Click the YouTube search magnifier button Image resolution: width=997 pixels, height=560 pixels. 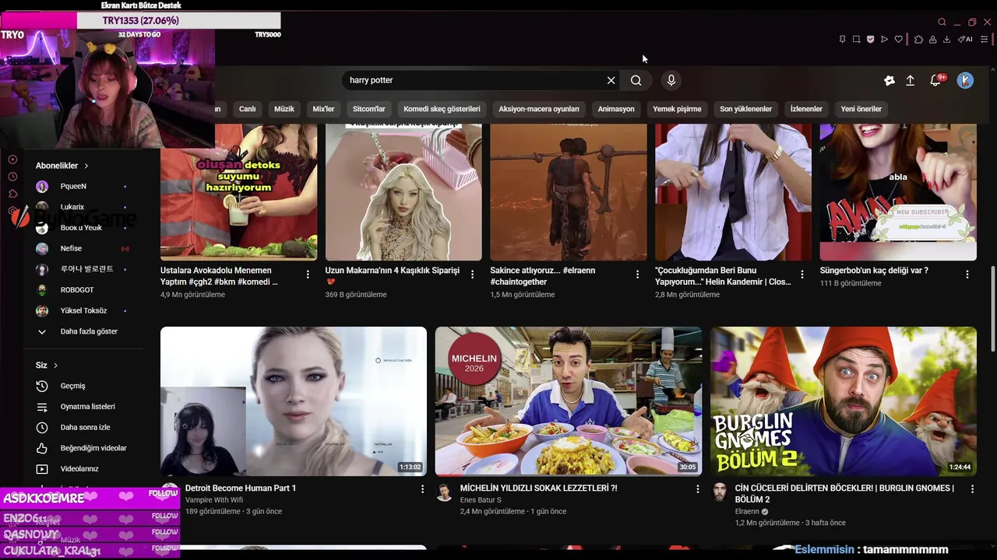click(x=636, y=80)
